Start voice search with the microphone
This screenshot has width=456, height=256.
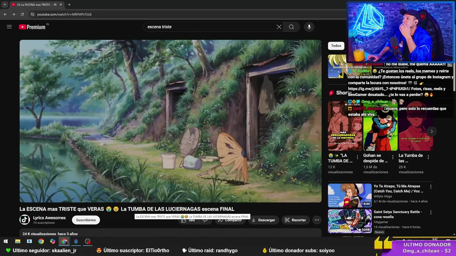pyautogui.click(x=309, y=27)
